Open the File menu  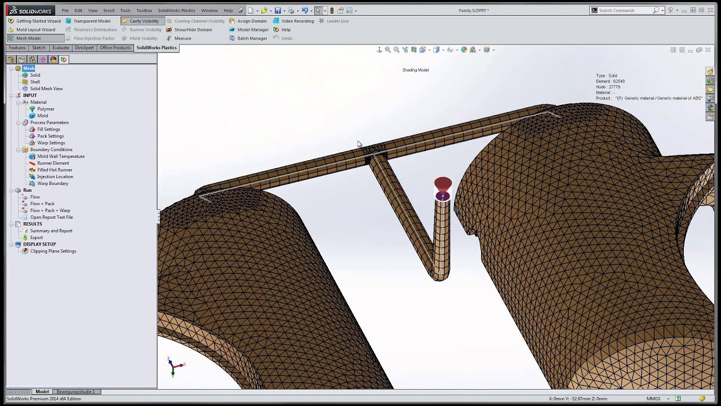pos(65,10)
